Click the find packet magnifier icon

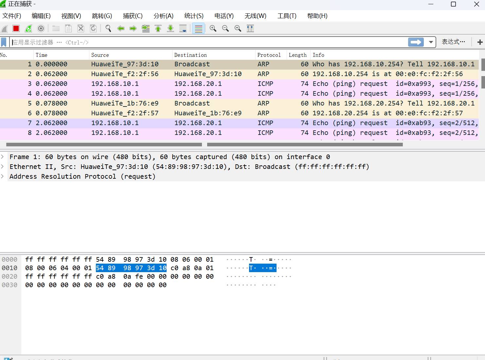click(x=108, y=29)
